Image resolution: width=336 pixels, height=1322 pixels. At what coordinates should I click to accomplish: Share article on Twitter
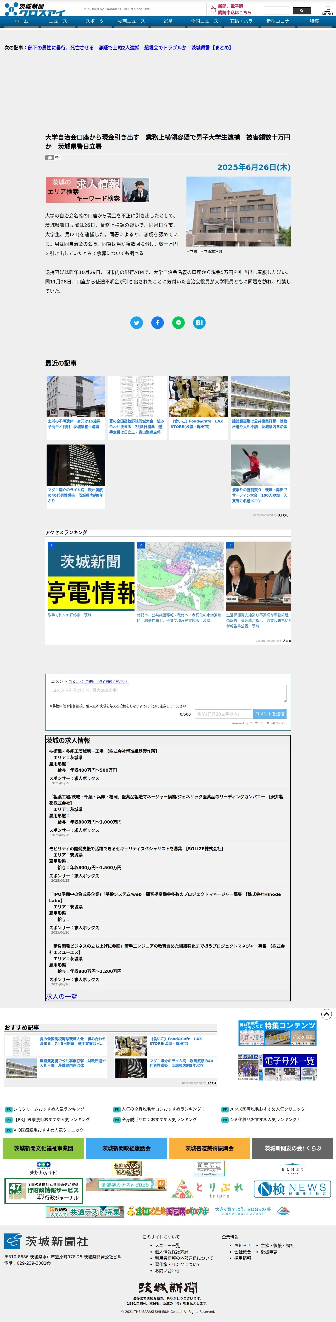pos(136,322)
